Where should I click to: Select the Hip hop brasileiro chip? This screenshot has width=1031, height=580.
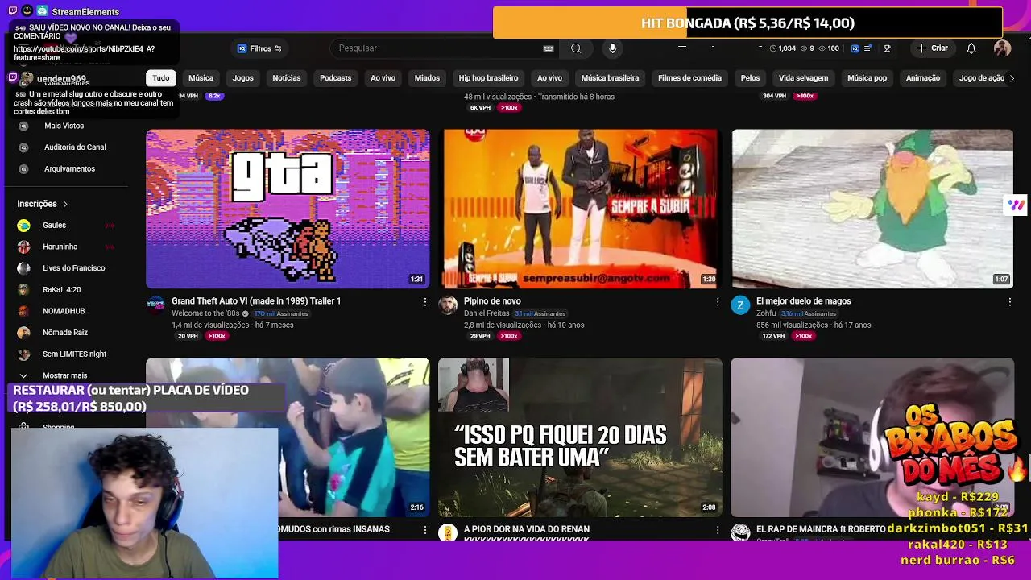488,78
